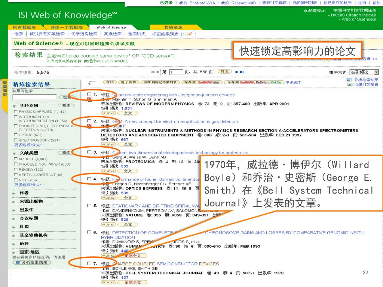Go to previous results page arrow

(x=157, y=72)
